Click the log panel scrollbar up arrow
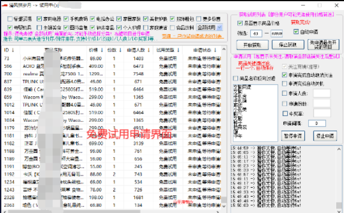 [339, 149]
